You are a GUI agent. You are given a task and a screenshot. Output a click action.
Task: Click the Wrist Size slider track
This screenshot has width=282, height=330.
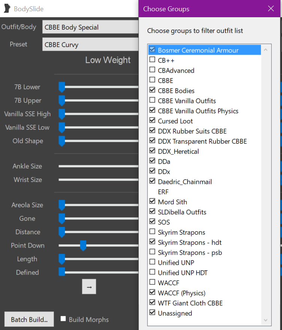[98, 180]
